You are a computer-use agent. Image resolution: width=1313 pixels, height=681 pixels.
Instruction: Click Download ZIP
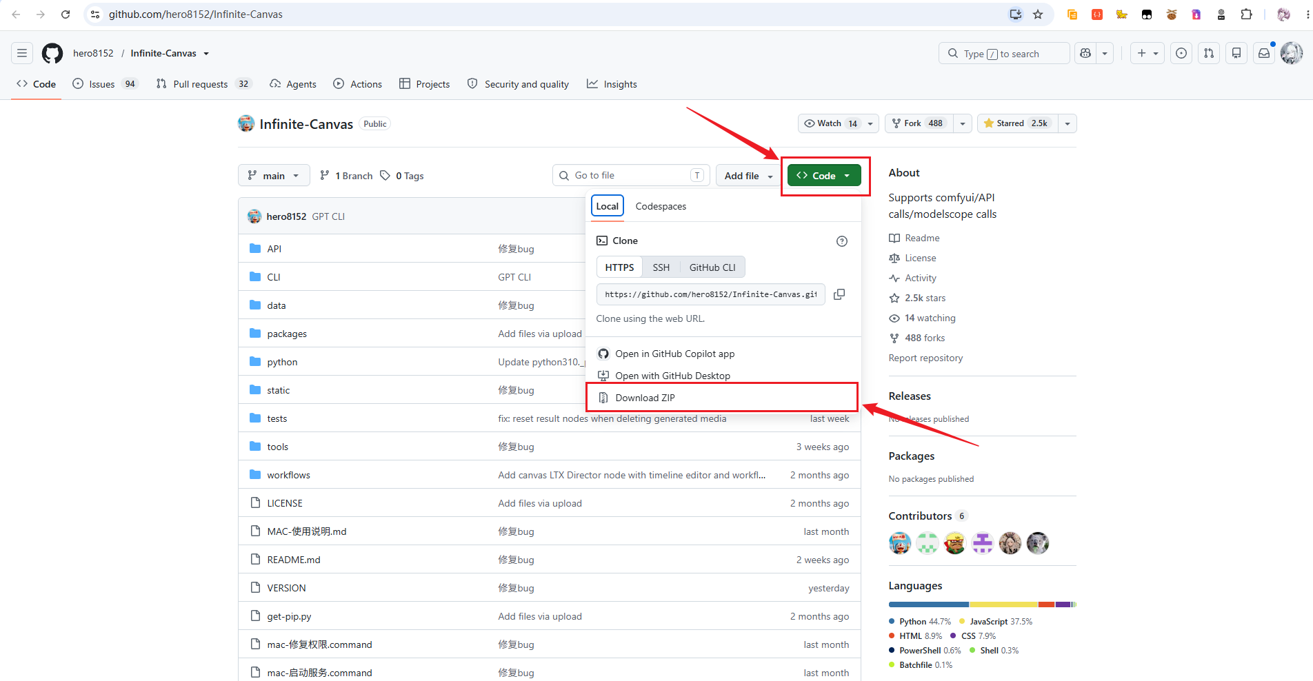722,398
